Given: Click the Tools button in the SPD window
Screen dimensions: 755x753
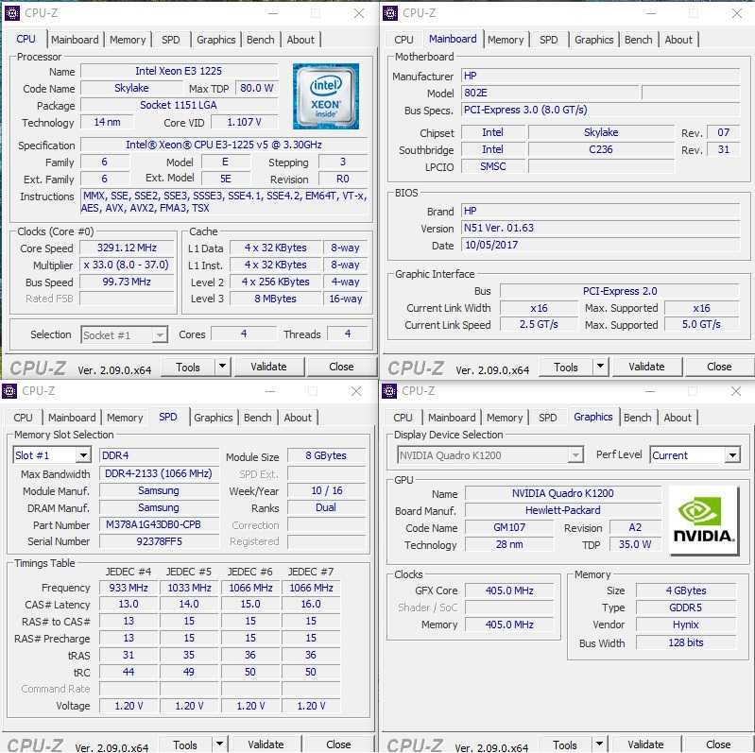Looking at the screenshot, I should [185, 744].
